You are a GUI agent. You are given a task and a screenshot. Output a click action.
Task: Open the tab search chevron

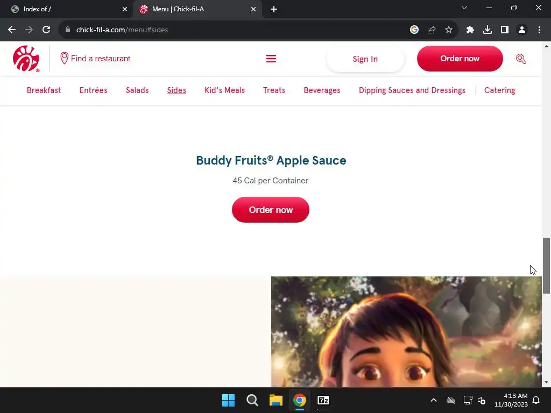point(464,8)
